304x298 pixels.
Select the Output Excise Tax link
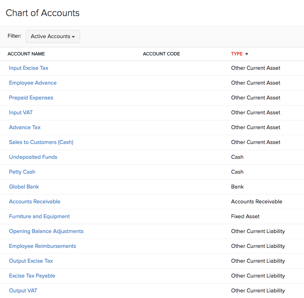pyautogui.click(x=31, y=261)
